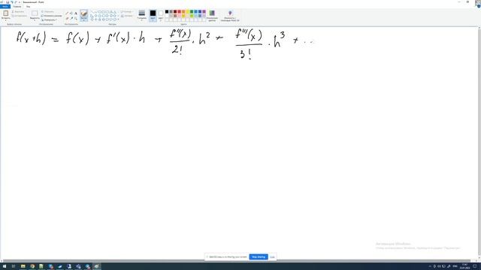Pick the dark red color swatch
481x270 pixels.
[x=175, y=12]
